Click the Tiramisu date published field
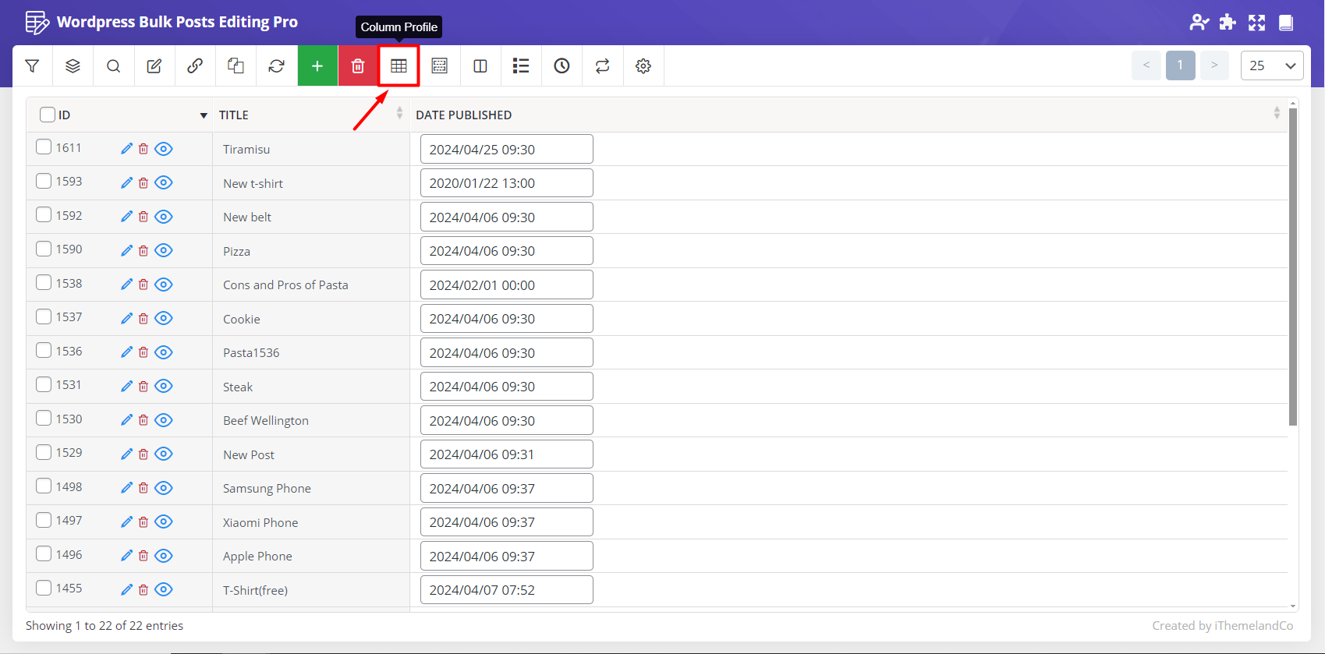The height and width of the screenshot is (654, 1325). pyautogui.click(x=506, y=150)
